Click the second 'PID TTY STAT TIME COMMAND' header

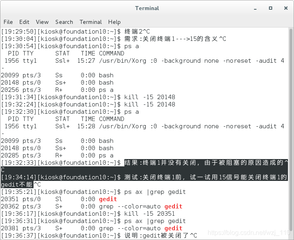click(x=66, y=119)
